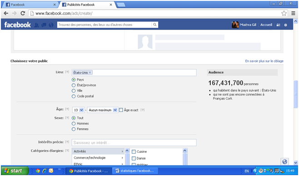Open the account settings gear icon
The width and height of the screenshot is (299, 176).
285,25
